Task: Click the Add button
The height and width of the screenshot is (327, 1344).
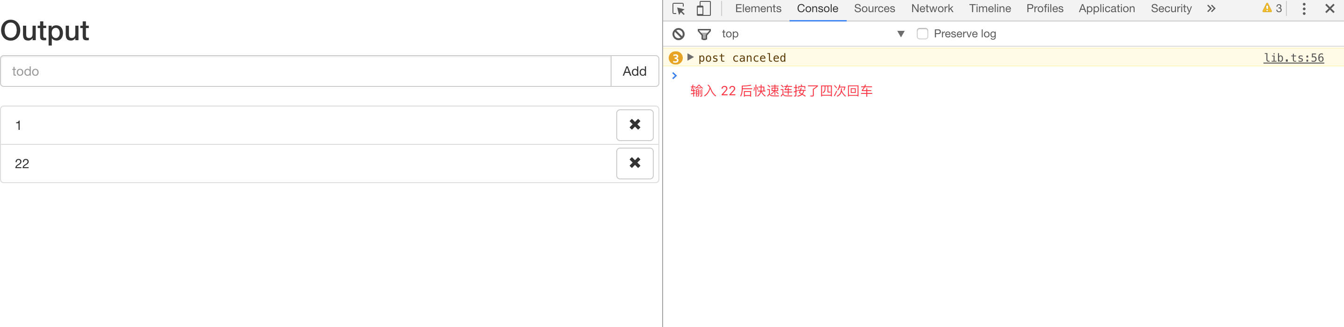Action: coord(635,71)
